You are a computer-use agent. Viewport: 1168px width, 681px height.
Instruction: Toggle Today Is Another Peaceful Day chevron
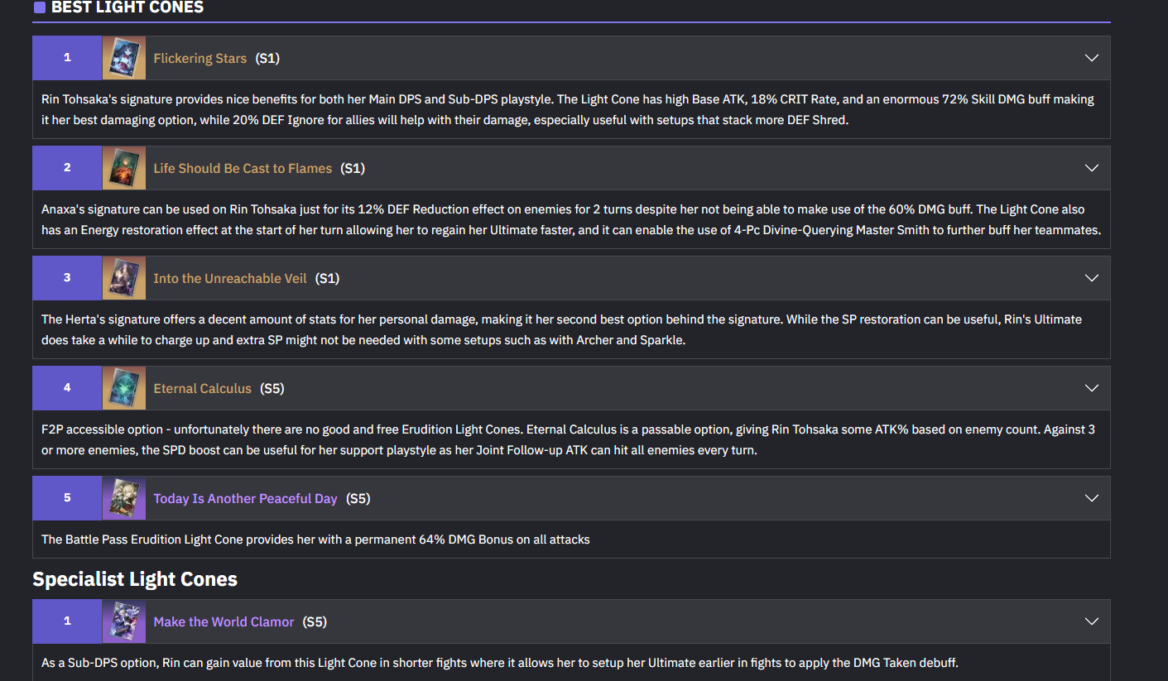1091,498
